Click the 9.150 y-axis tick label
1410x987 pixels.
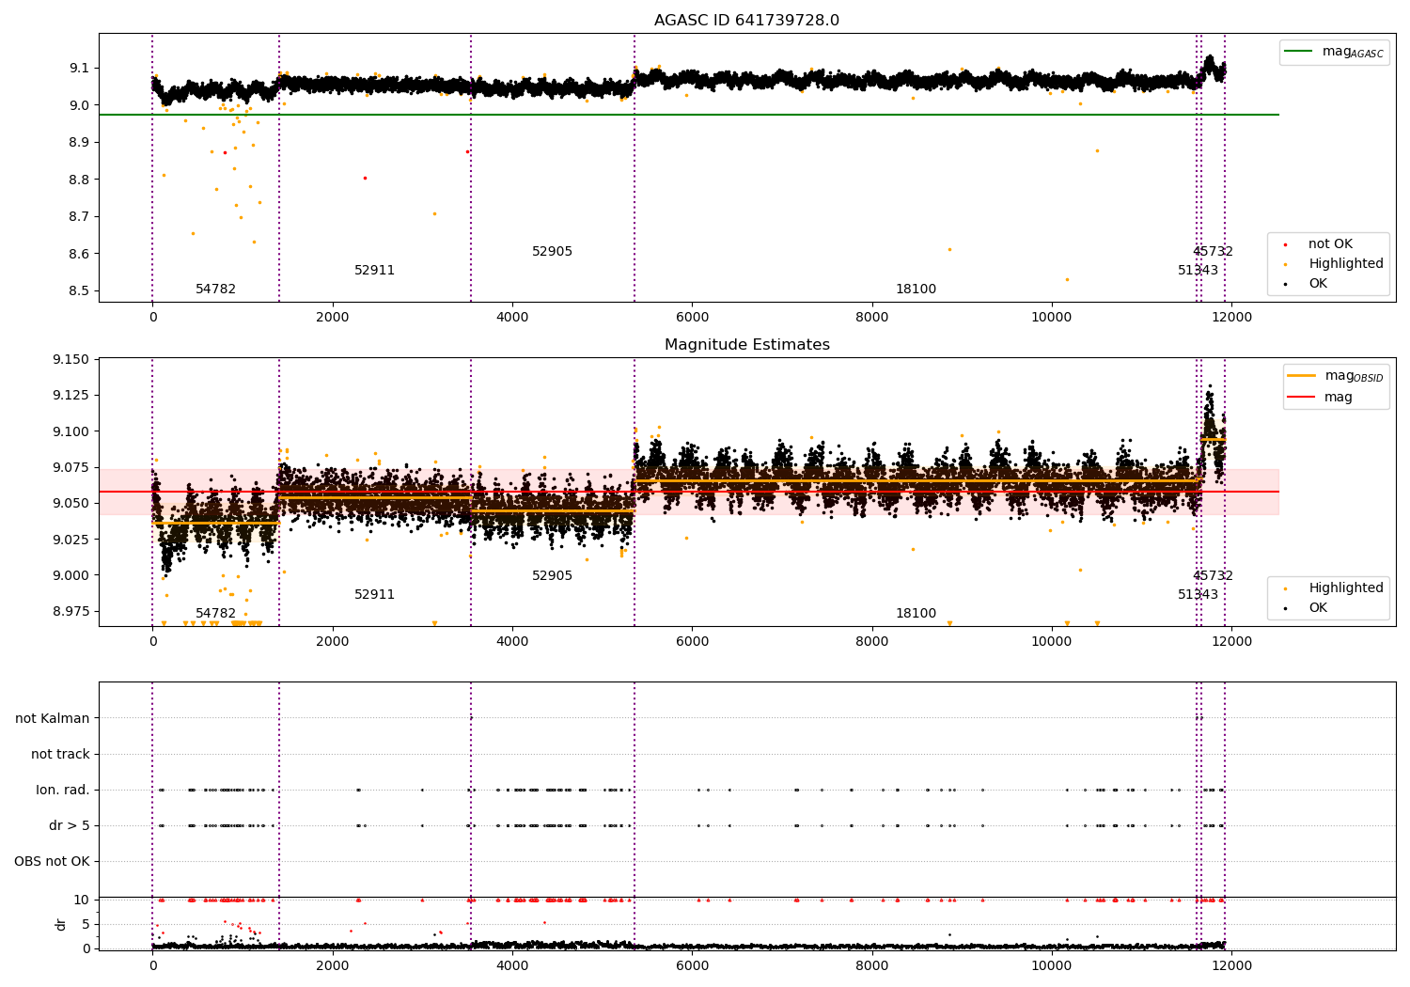pos(71,360)
